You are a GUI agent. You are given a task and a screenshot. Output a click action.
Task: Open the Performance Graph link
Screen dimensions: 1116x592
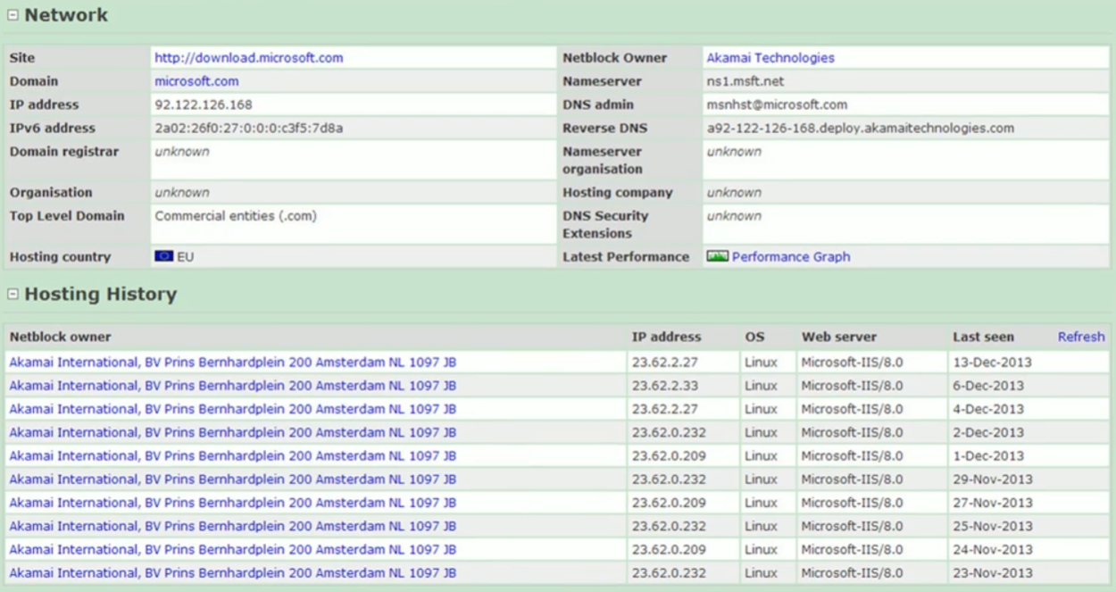coord(791,256)
